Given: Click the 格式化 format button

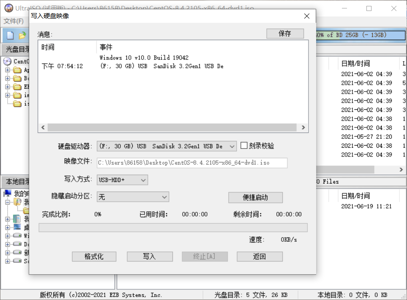Looking at the screenshot, I should (x=94, y=257).
